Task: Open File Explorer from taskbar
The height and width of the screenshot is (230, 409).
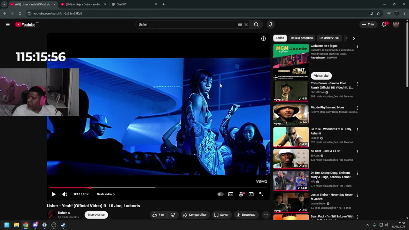Action: pyautogui.click(x=16, y=225)
